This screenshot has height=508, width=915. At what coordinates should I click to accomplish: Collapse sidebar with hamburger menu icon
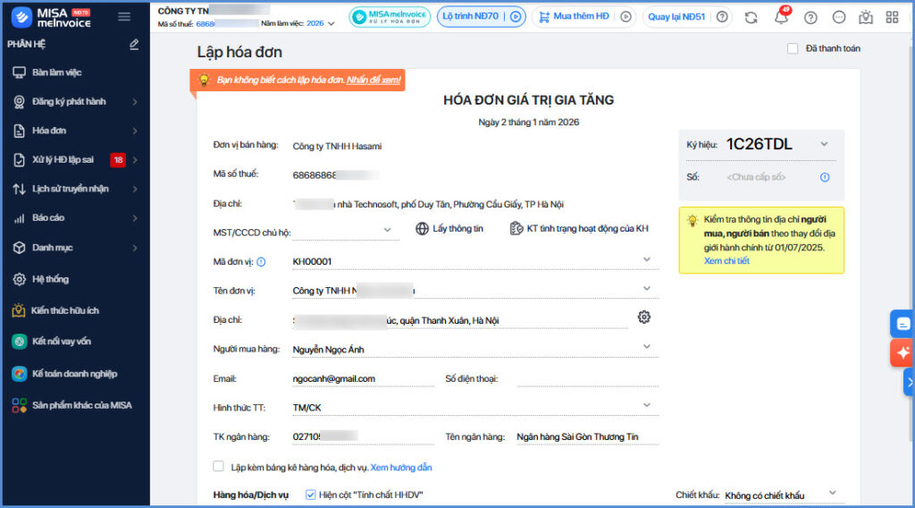(x=124, y=17)
